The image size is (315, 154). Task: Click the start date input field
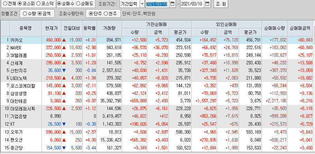pos(157,4)
